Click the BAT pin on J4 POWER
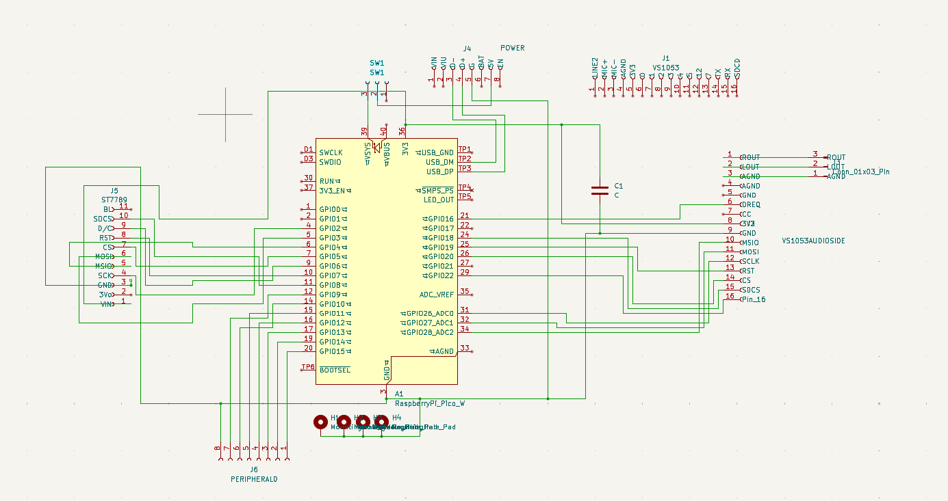This screenshot has width=948, height=501. tap(482, 63)
